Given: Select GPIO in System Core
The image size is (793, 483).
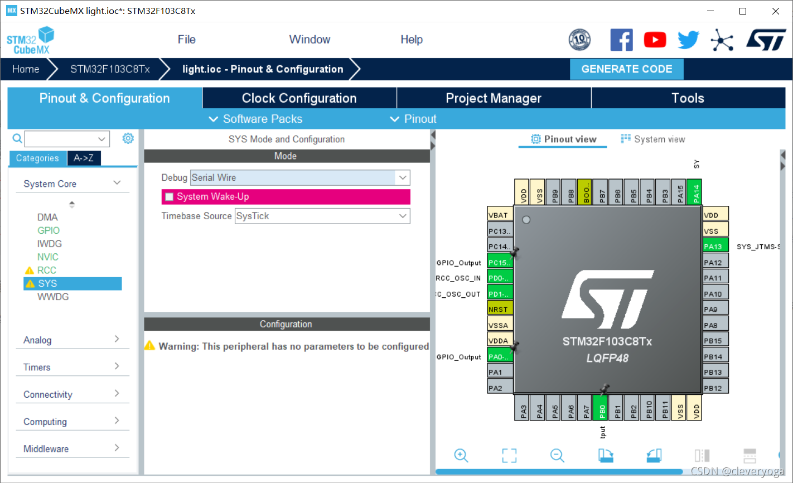Looking at the screenshot, I should (x=49, y=230).
